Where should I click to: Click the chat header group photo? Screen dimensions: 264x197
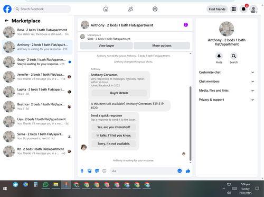click(85, 25)
